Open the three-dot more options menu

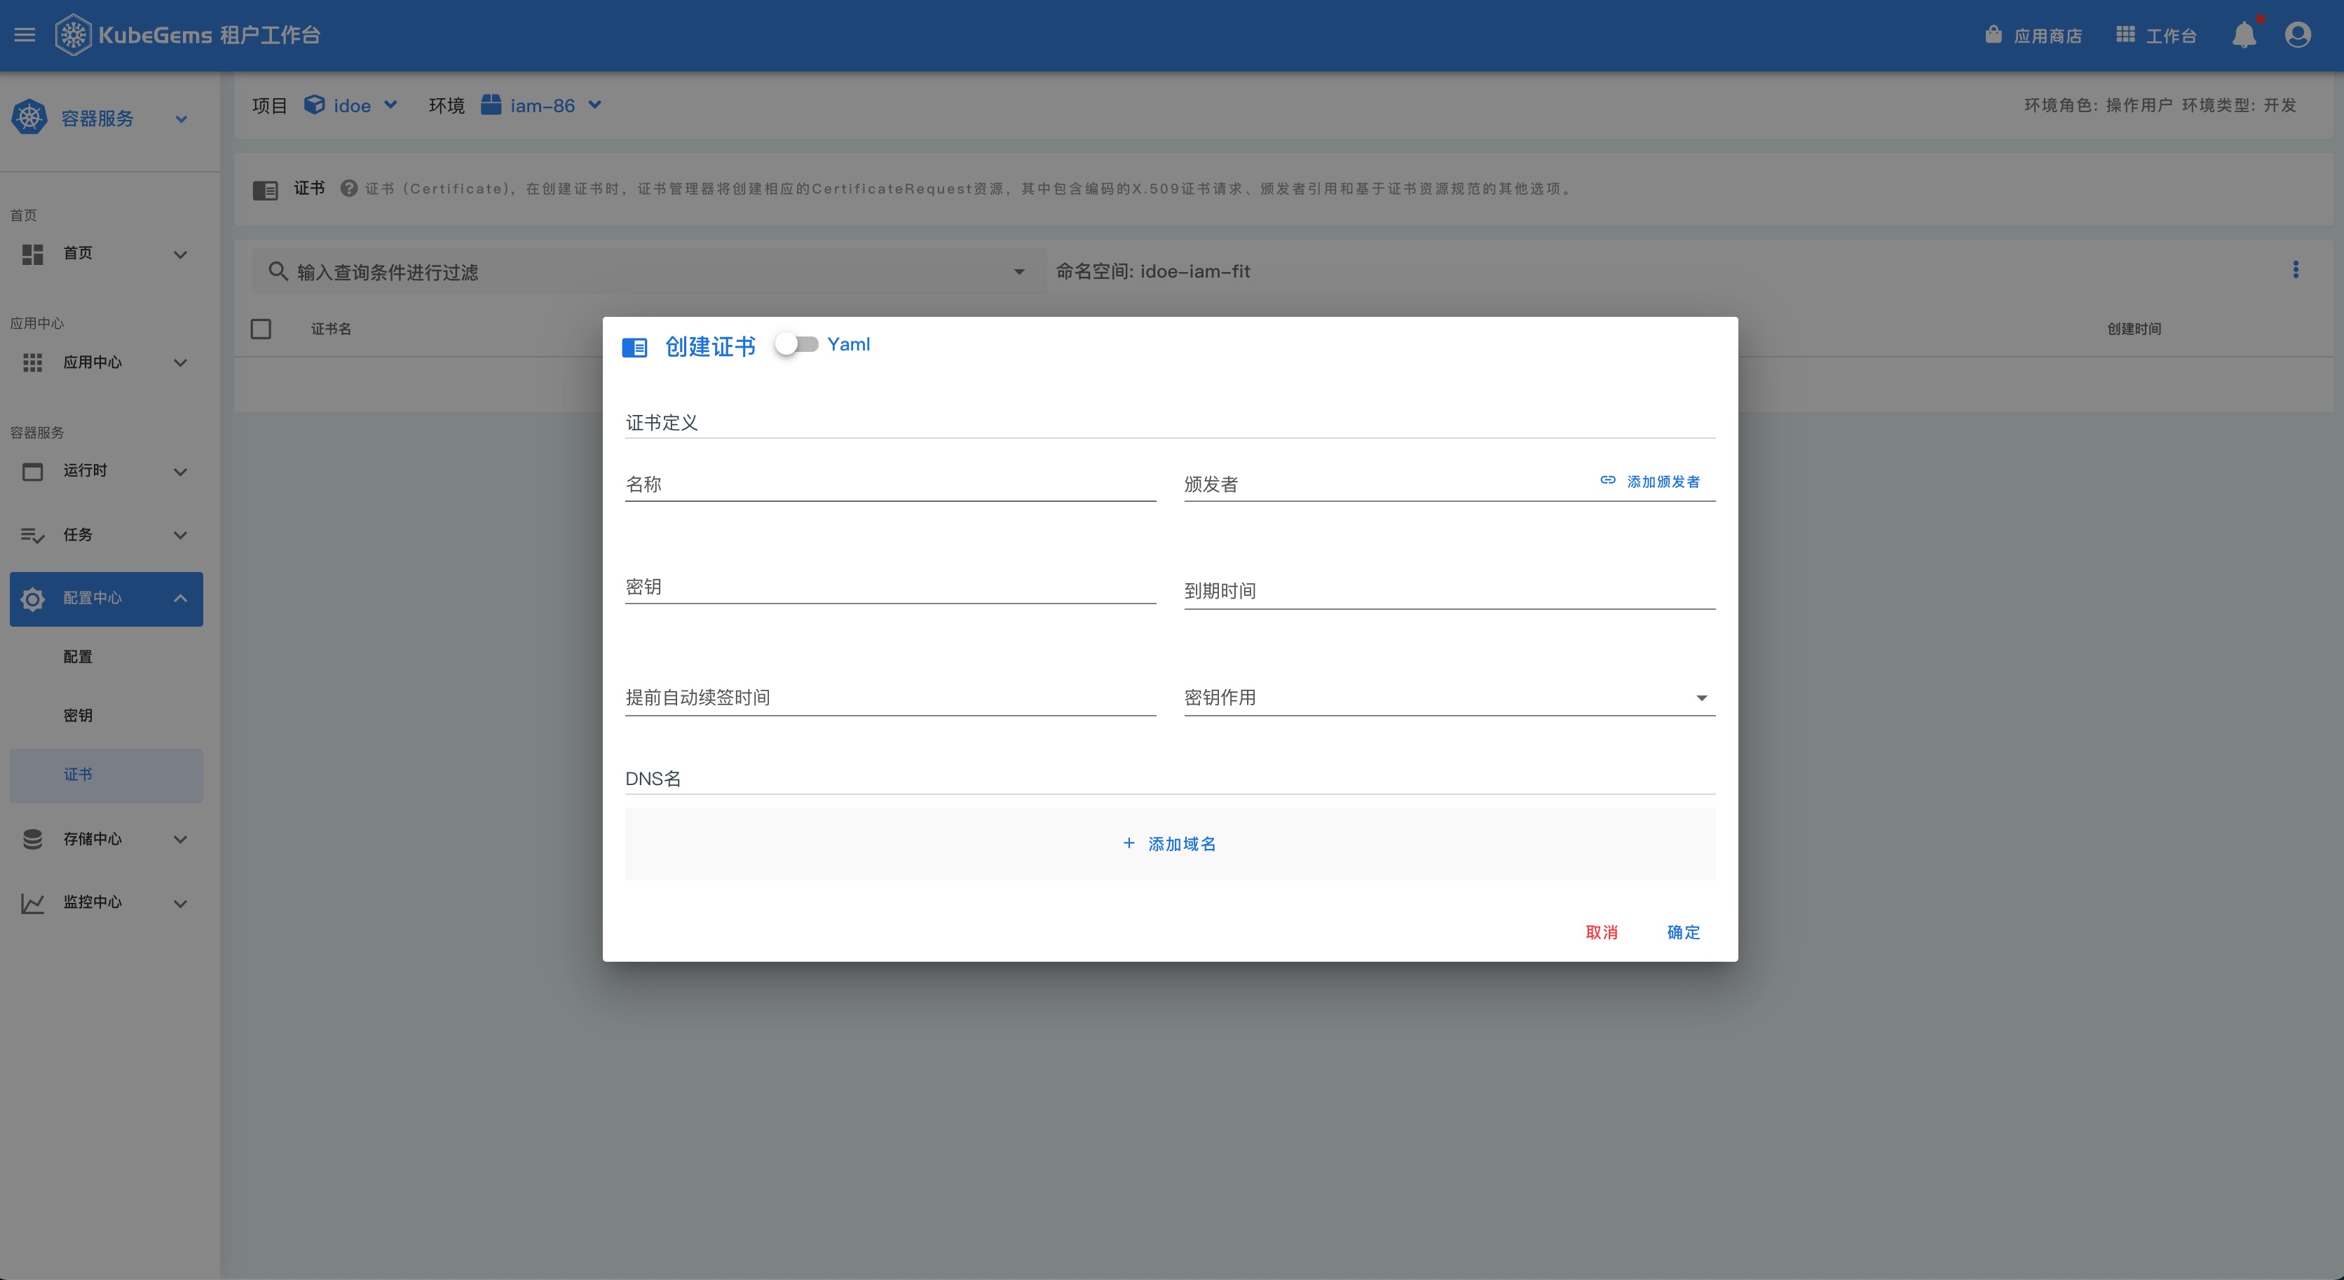2295,270
